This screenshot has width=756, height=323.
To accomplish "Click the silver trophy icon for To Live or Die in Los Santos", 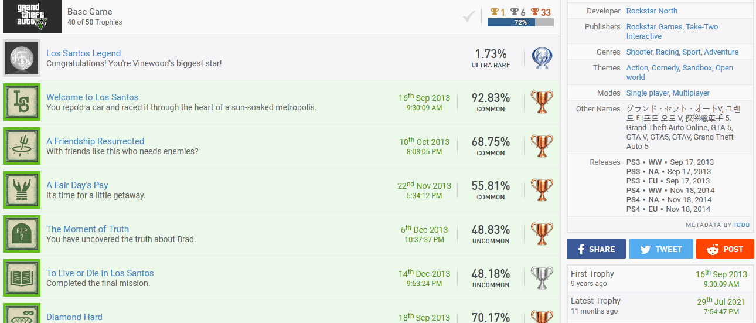I will click(x=542, y=278).
